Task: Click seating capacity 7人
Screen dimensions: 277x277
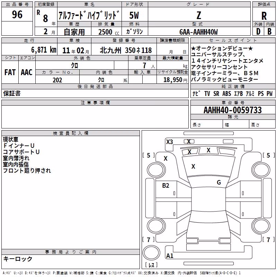Action: click(149, 66)
